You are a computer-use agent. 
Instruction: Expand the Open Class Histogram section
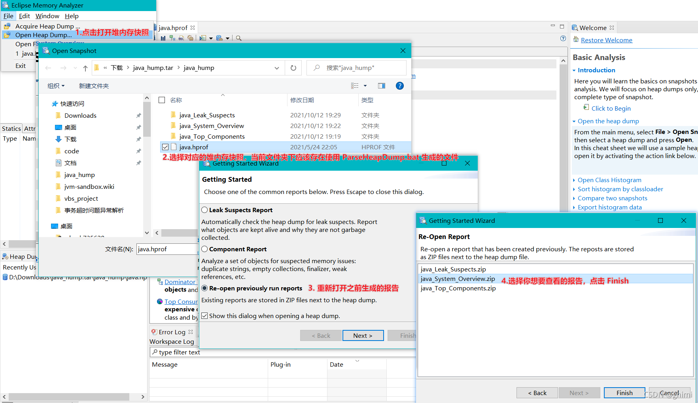pyautogui.click(x=574, y=180)
